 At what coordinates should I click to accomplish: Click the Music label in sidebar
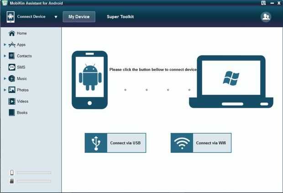click(x=22, y=78)
